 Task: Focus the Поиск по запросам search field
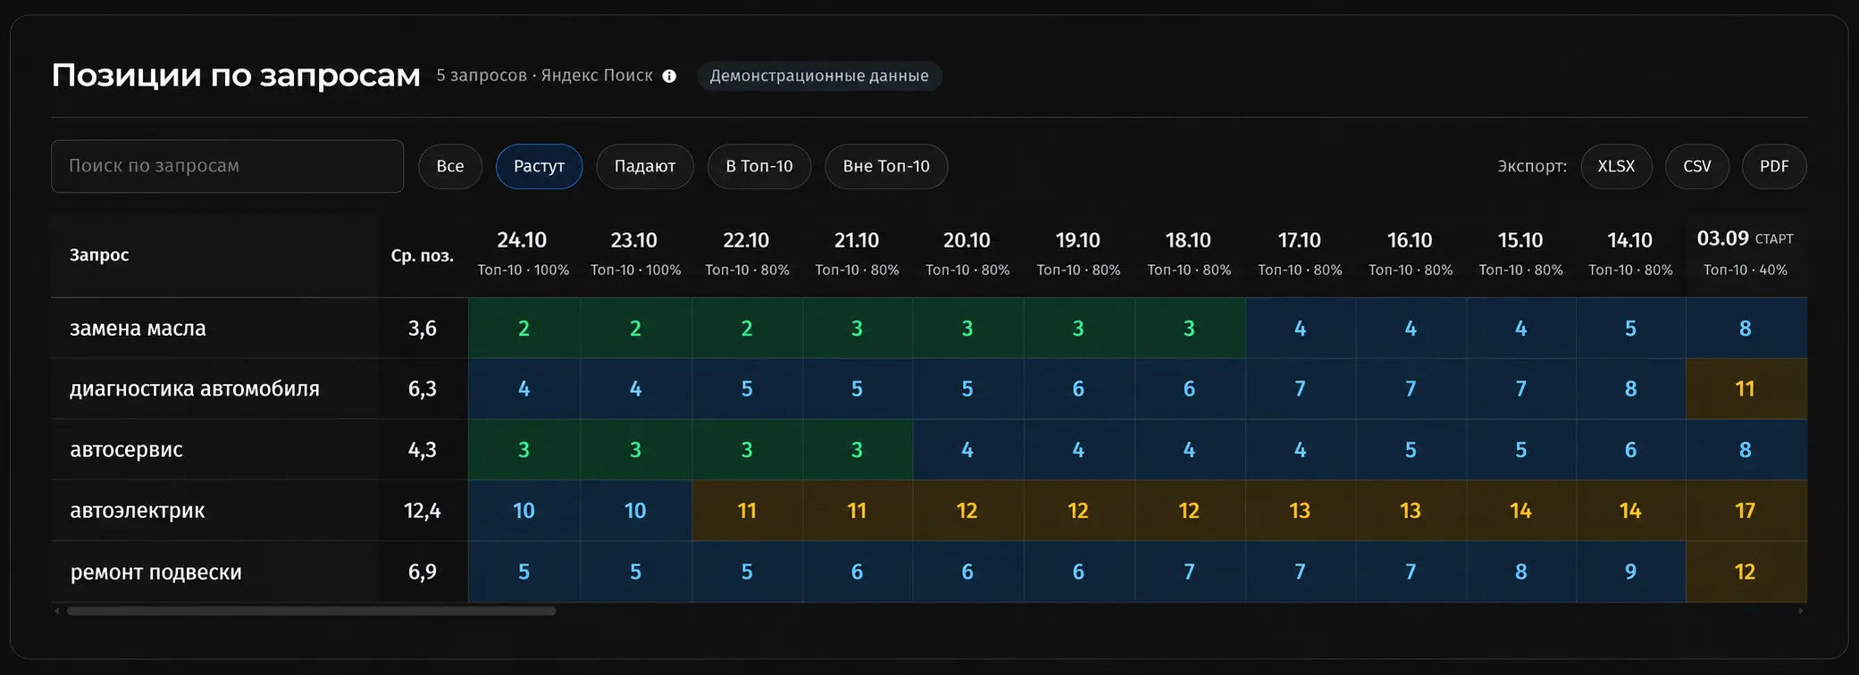227,166
